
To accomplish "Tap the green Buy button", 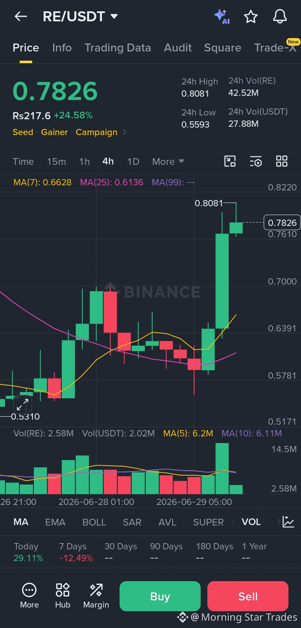I will pyautogui.click(x=160, y=596).
